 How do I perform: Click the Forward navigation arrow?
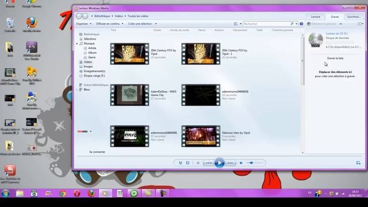pos(85,16)
